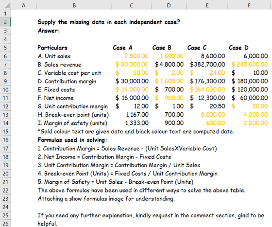Click the 'Answer:' cell
Image resolution: width=272 pixels, height=227 pixels.
tap(49, 31)
